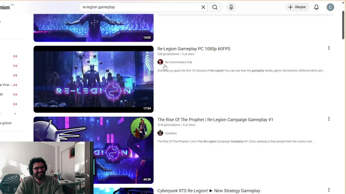Play the 17:54 Re-Legion thumbnail
This screenshot has height=194, width=346.
(94, 79)
